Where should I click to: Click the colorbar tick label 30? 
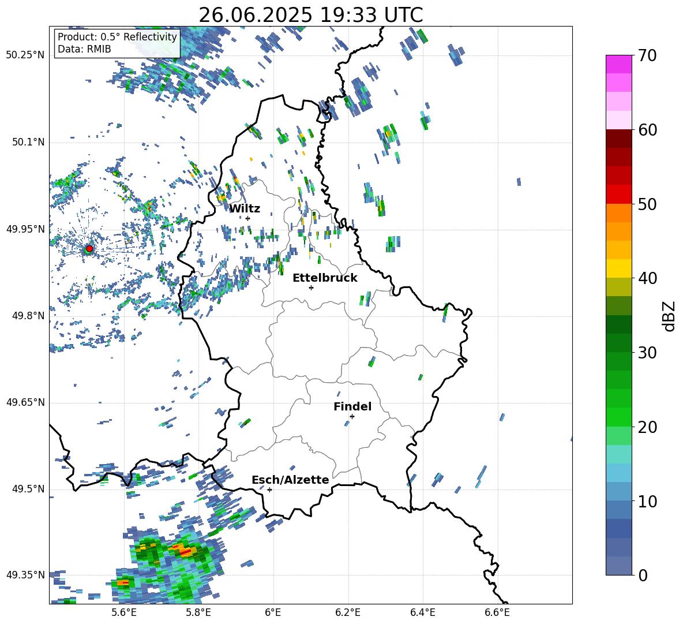pos(648,353)
